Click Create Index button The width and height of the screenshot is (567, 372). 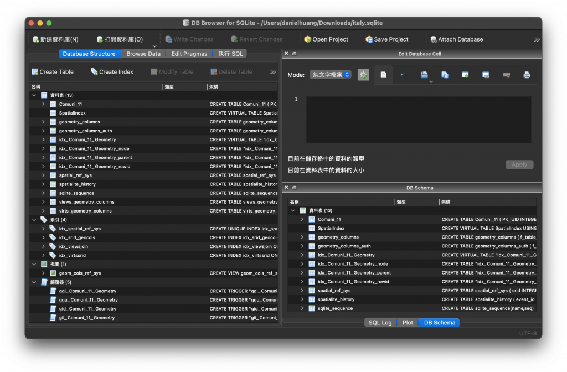112,71
